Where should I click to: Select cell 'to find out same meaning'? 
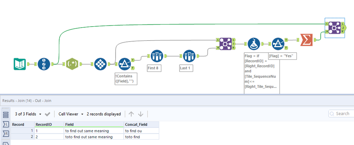(x=94, y=130)
